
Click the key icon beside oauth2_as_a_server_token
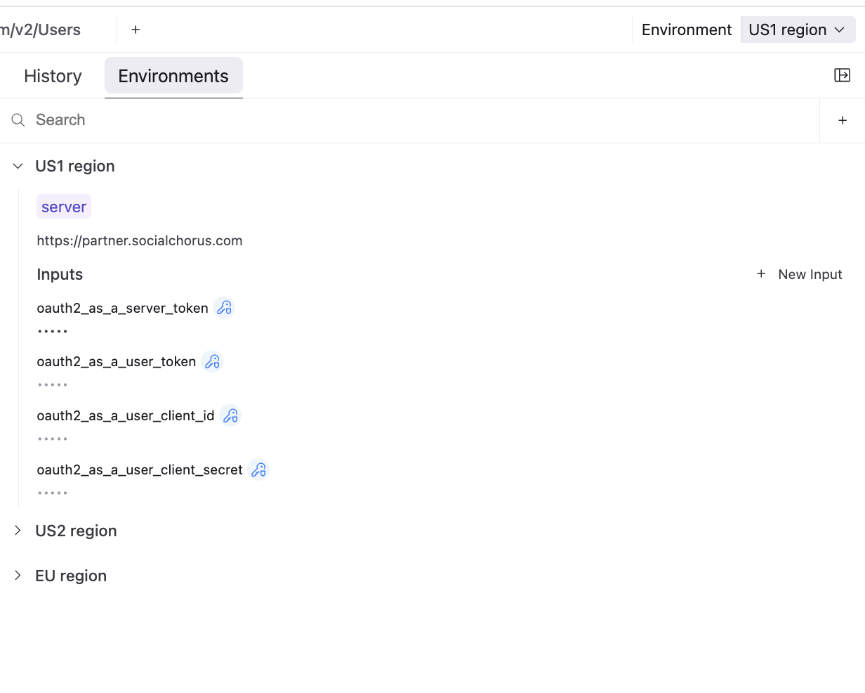[x=224, y=308]
